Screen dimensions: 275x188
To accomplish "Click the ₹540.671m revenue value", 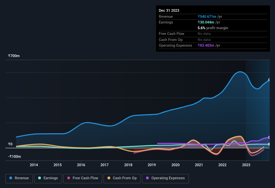I will (x=207, y=16).
